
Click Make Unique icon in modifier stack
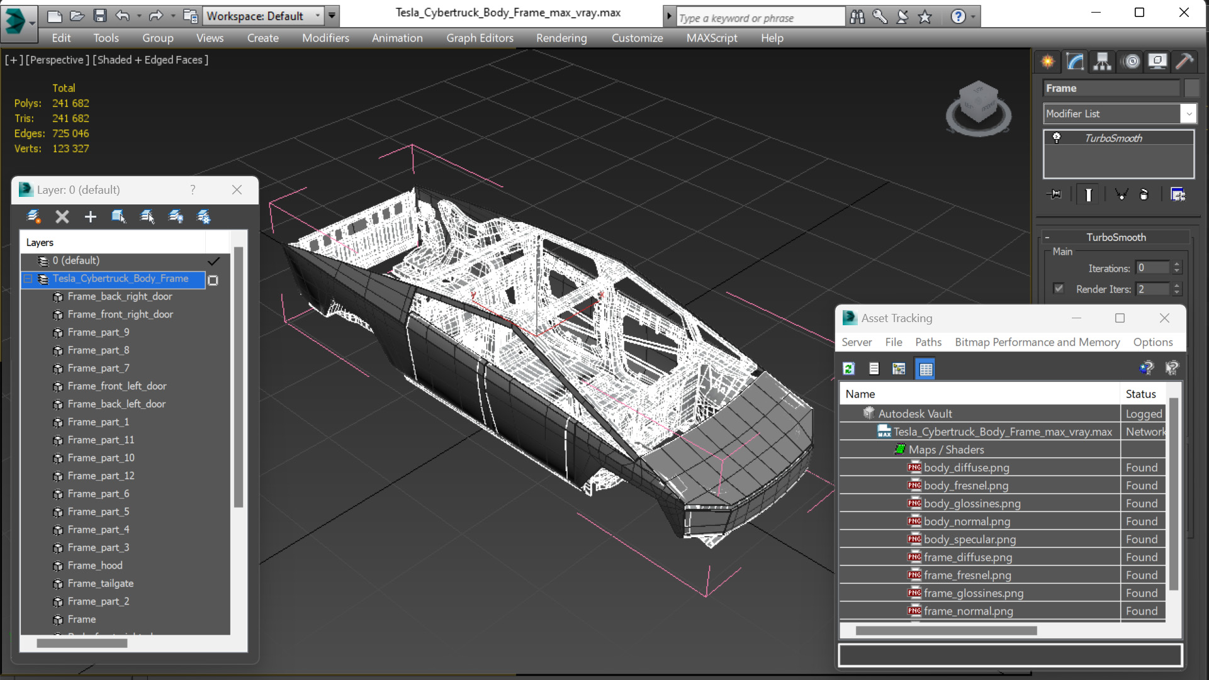[1121, 194]
